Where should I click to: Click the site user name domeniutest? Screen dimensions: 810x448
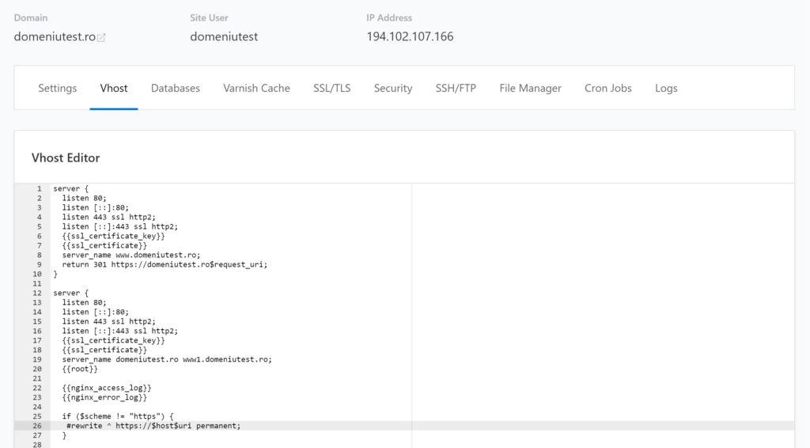[x=224, y=36]
